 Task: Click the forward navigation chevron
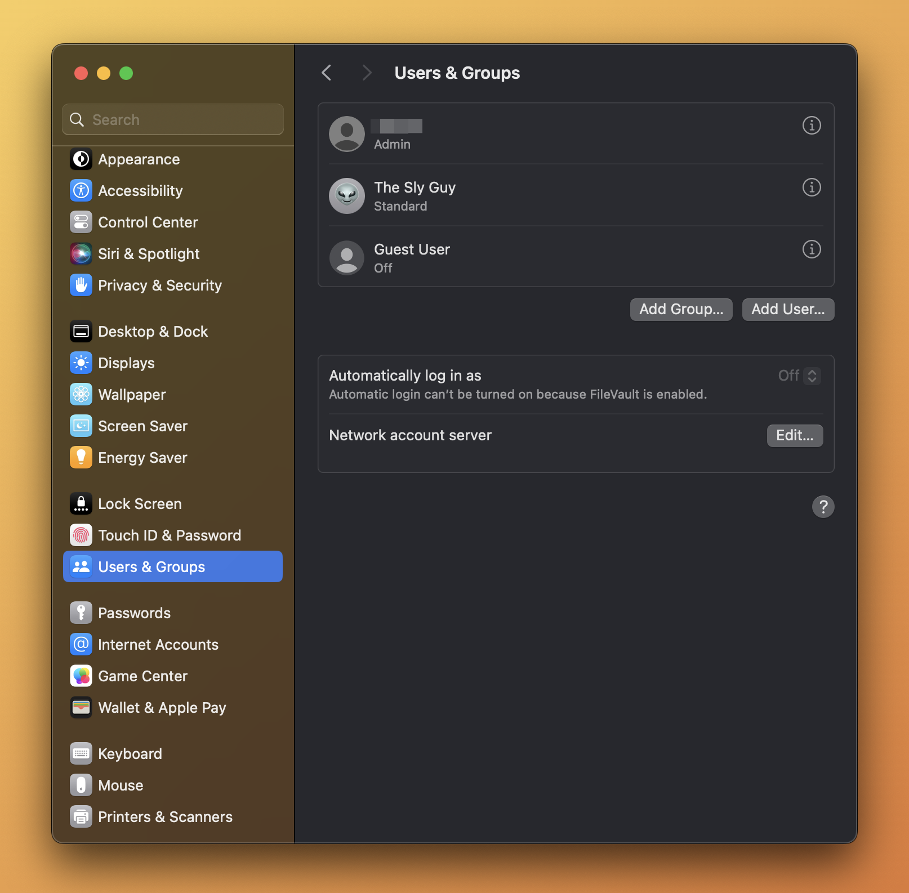point(366,73)
